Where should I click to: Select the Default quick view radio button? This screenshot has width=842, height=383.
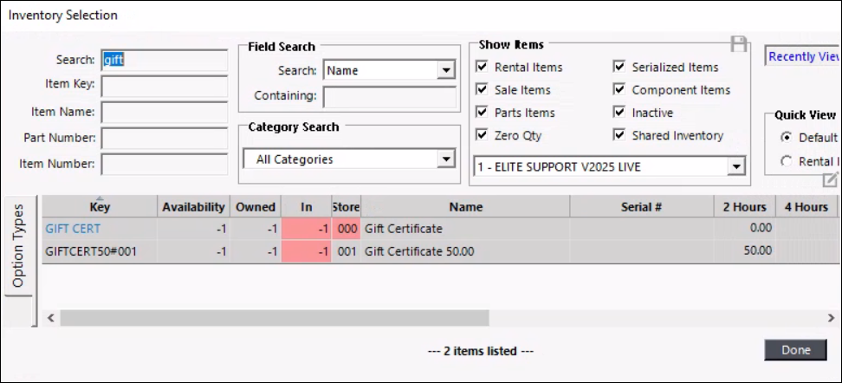tap(787, 138)
